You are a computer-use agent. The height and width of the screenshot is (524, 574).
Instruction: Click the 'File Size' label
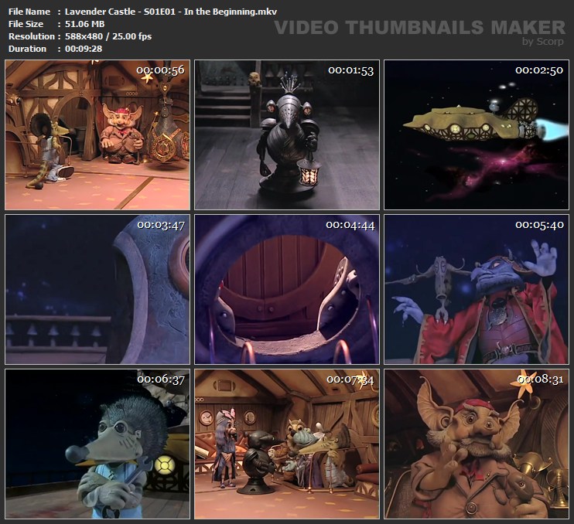point(26,24)
